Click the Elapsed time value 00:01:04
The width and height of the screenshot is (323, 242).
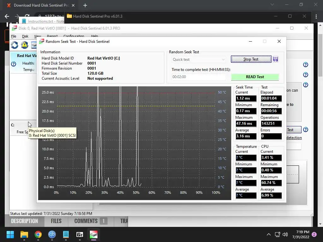click(271, 98)
